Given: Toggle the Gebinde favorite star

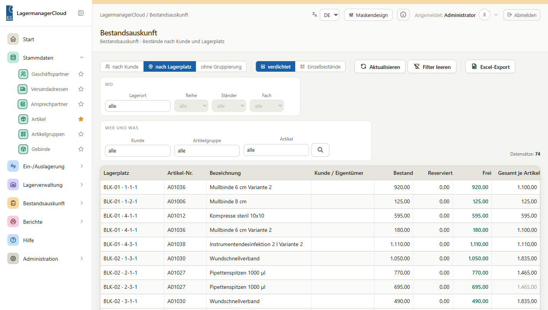Looking at the screenshot, I should [x=81, y=149].
